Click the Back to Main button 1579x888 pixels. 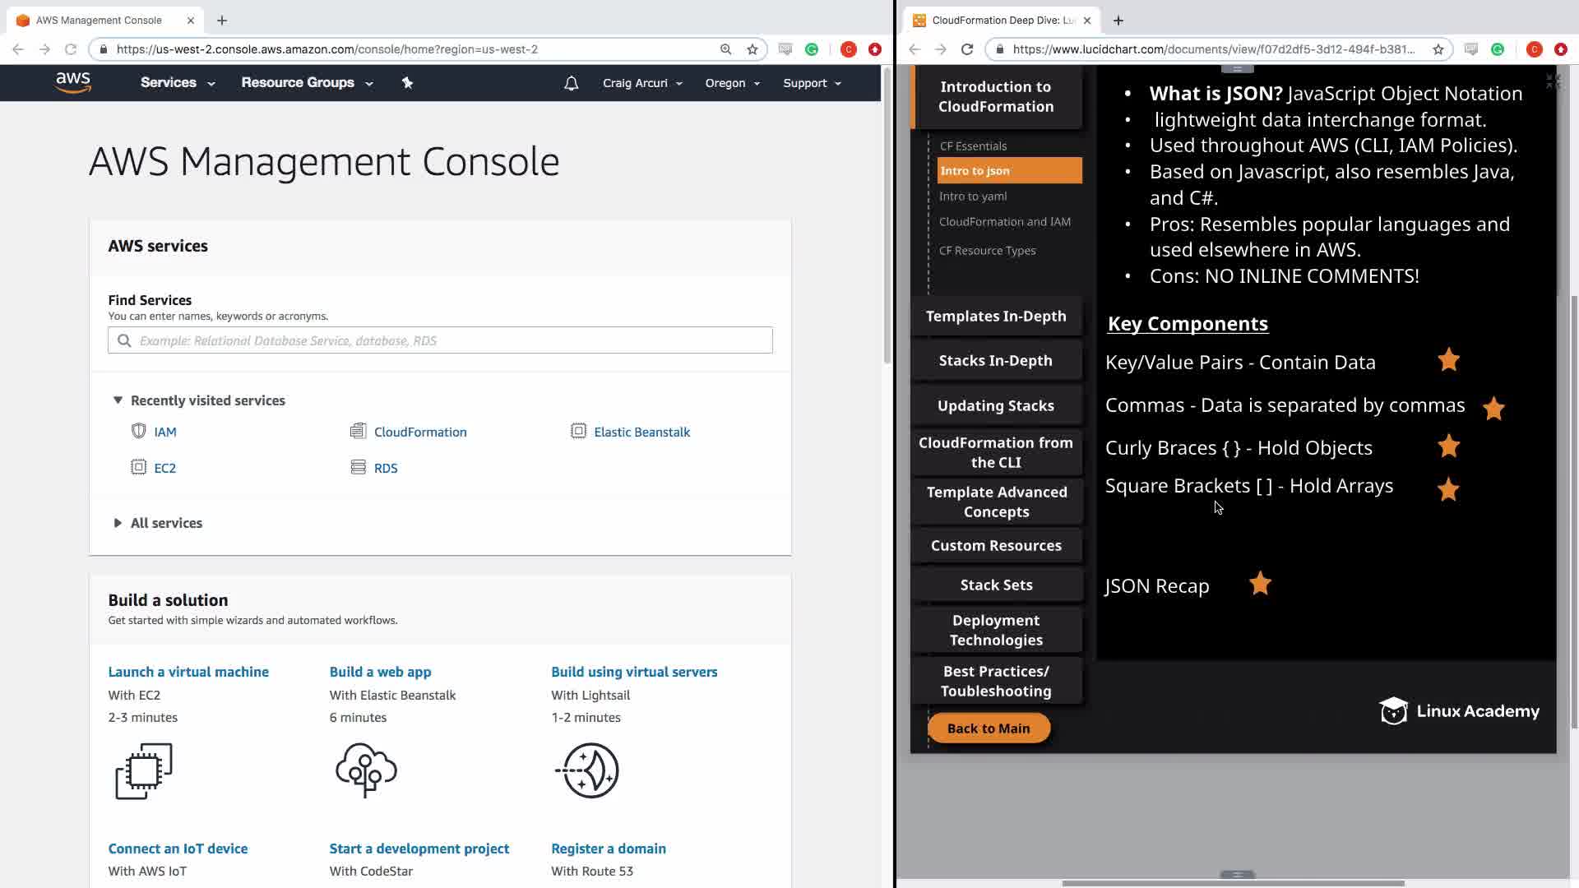tap(989, 728)
